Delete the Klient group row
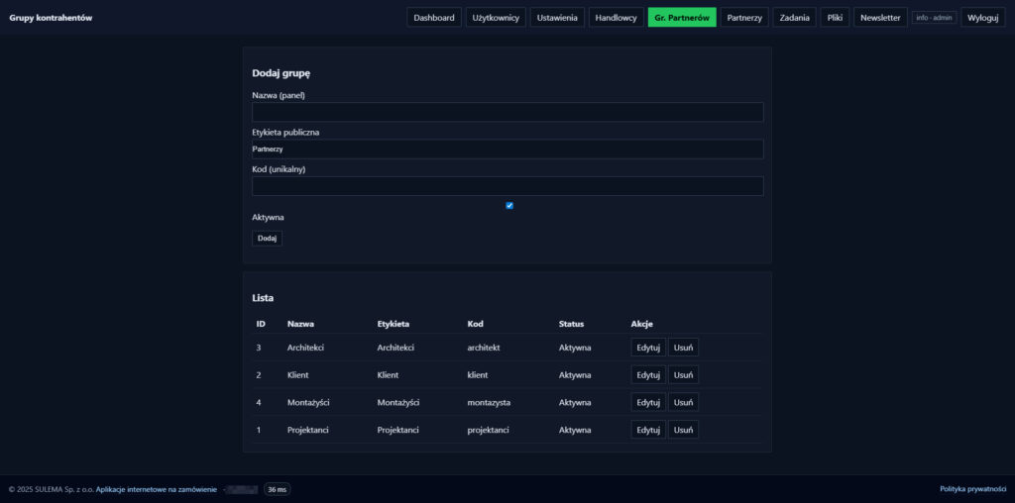Screen dimensions: 1015x503 click(x=683, y=375)
